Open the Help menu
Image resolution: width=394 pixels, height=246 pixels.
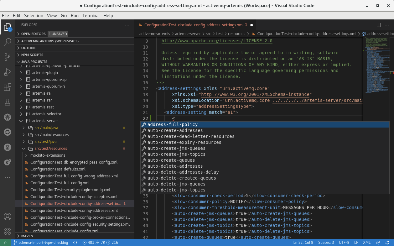(x=108, y=16)
